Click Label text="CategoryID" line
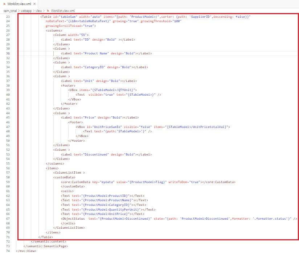Screen dimensions: 299x253 tap(104, 67)
